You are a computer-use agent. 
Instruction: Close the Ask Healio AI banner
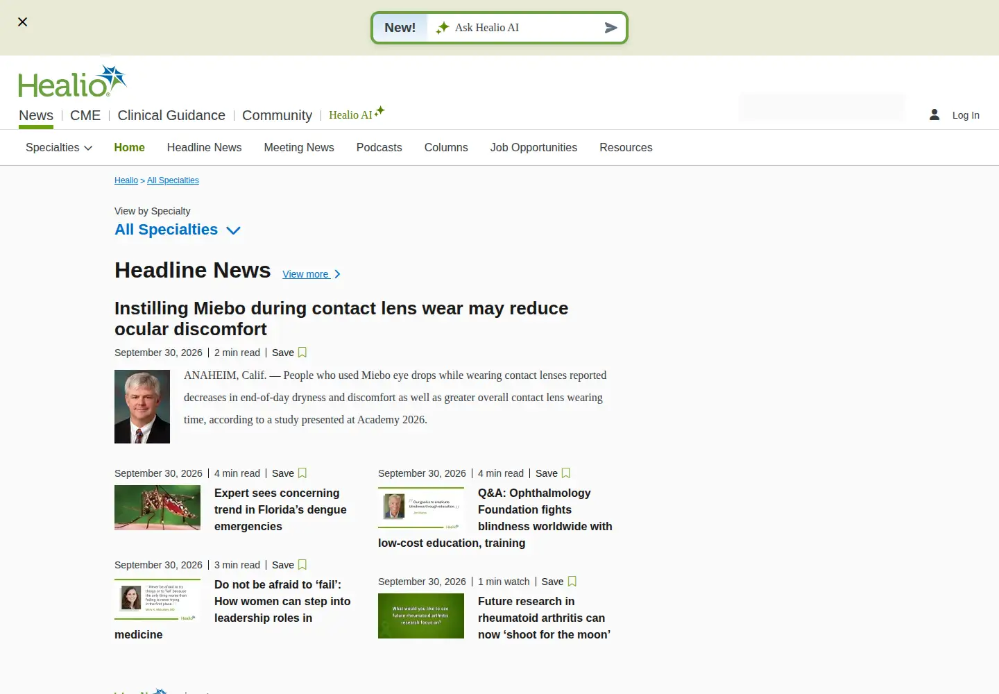point(22,22)
